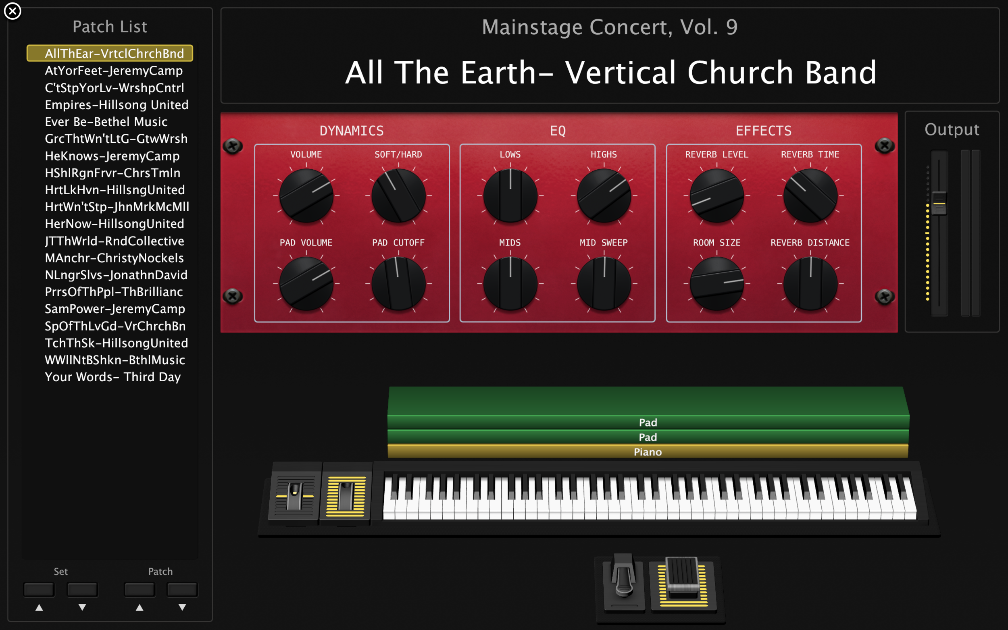Click the patch name All The Earth- Vertical Church Band
The height and width of the screenshot is (630, 1008).
(611, 73)
